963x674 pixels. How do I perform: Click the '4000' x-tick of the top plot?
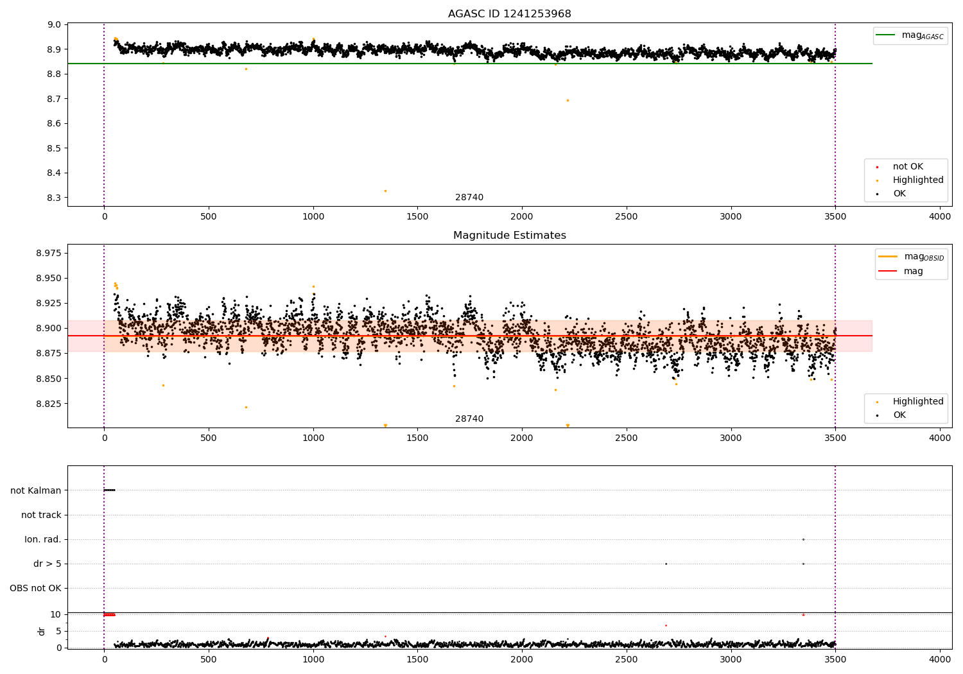tap(940, 217)
